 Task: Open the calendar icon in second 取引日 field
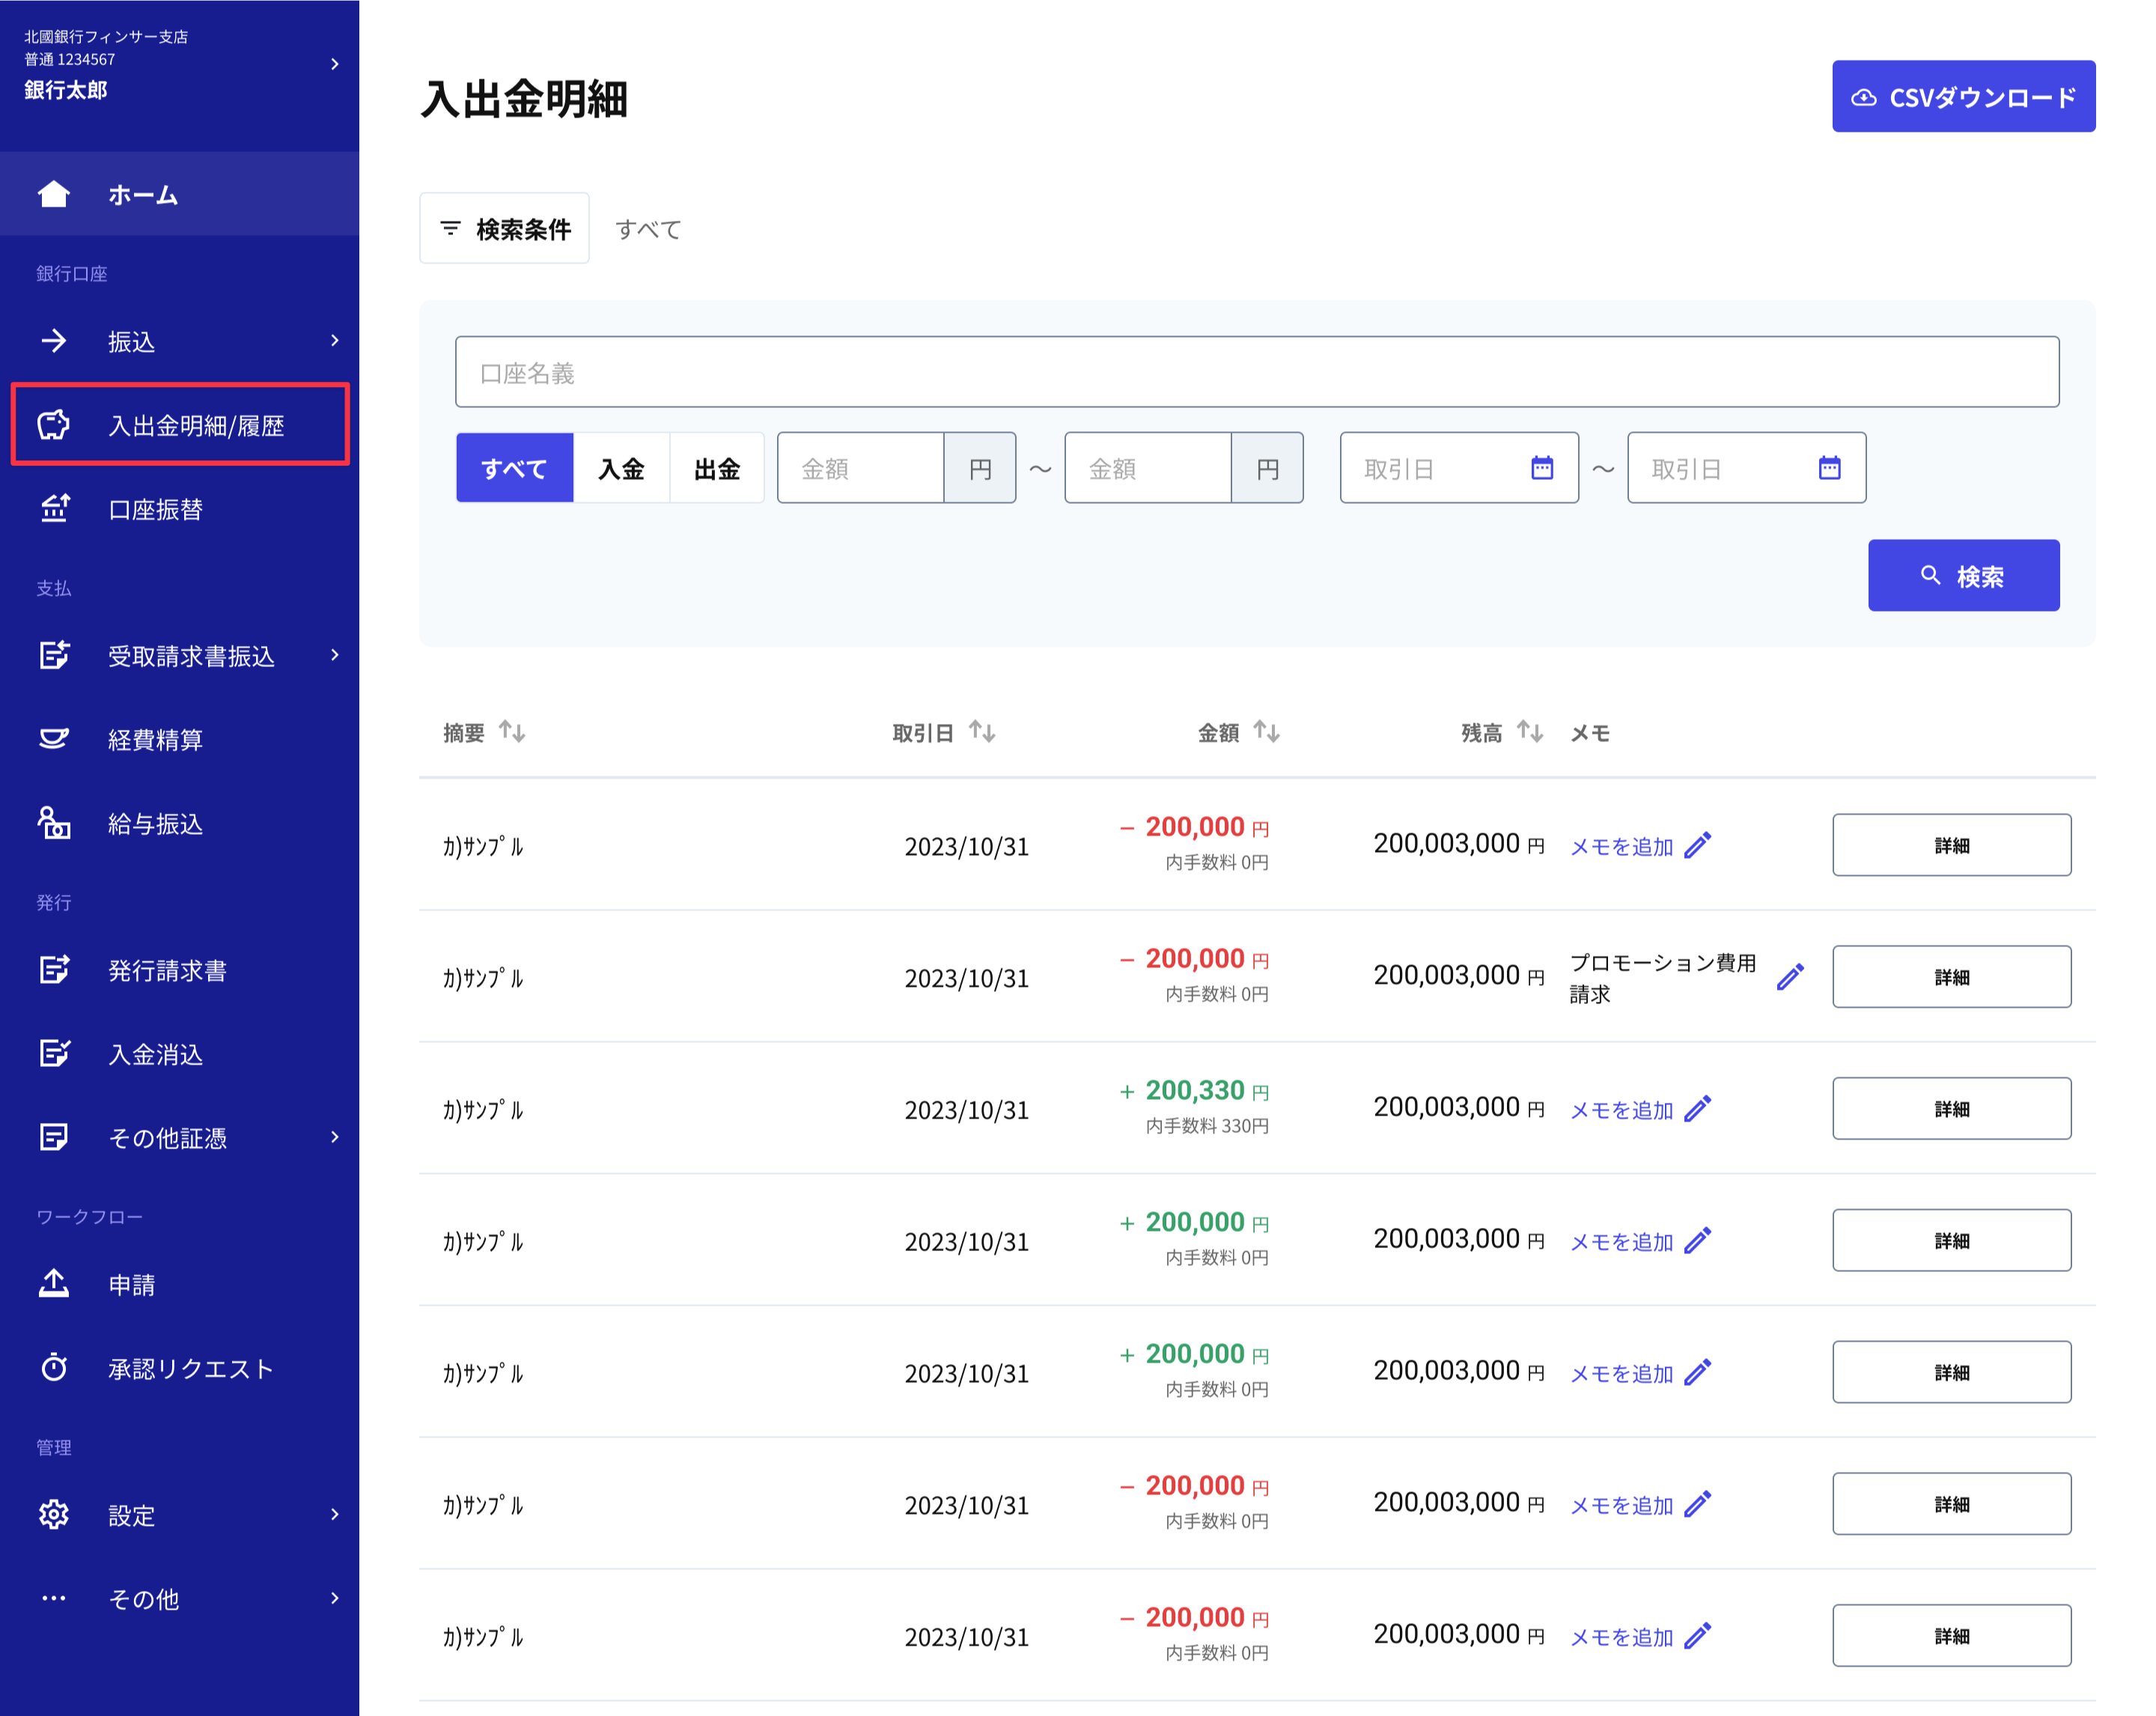[x=1829, y=467]
